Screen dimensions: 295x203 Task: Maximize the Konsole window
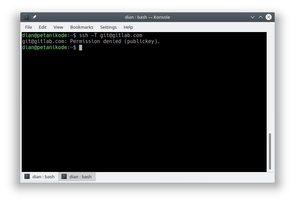click(261, 17)
